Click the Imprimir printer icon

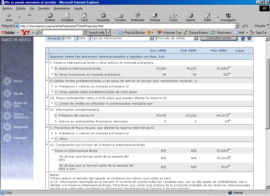190,16
